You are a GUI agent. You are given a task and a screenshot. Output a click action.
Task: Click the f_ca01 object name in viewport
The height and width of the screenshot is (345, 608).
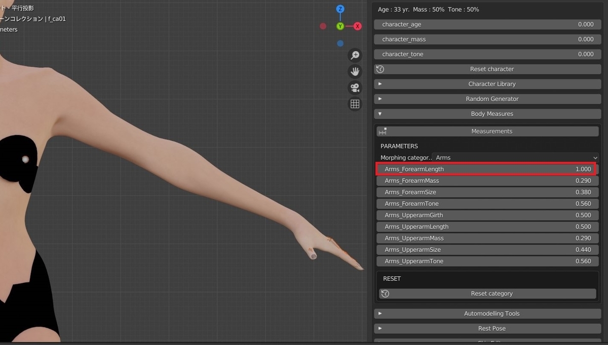[57, 19]
